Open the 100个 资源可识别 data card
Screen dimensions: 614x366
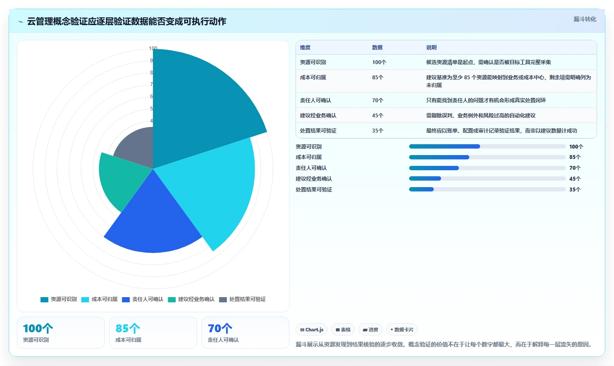61,333
